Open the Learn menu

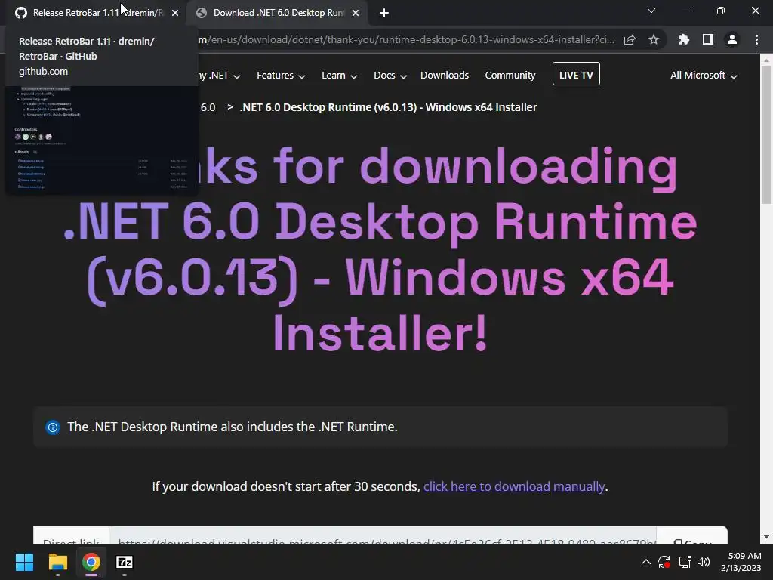coord(339,76)
